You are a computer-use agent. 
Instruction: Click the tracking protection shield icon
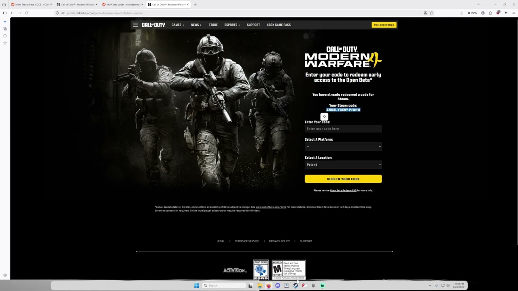pos(57,13)
